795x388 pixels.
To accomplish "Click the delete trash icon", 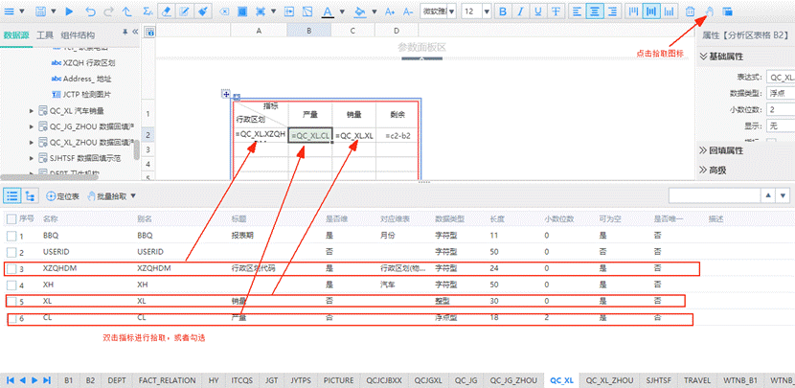I will 690,11.
